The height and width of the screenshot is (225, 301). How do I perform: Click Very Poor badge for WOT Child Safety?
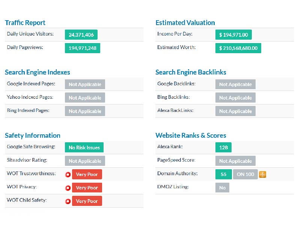87,201
